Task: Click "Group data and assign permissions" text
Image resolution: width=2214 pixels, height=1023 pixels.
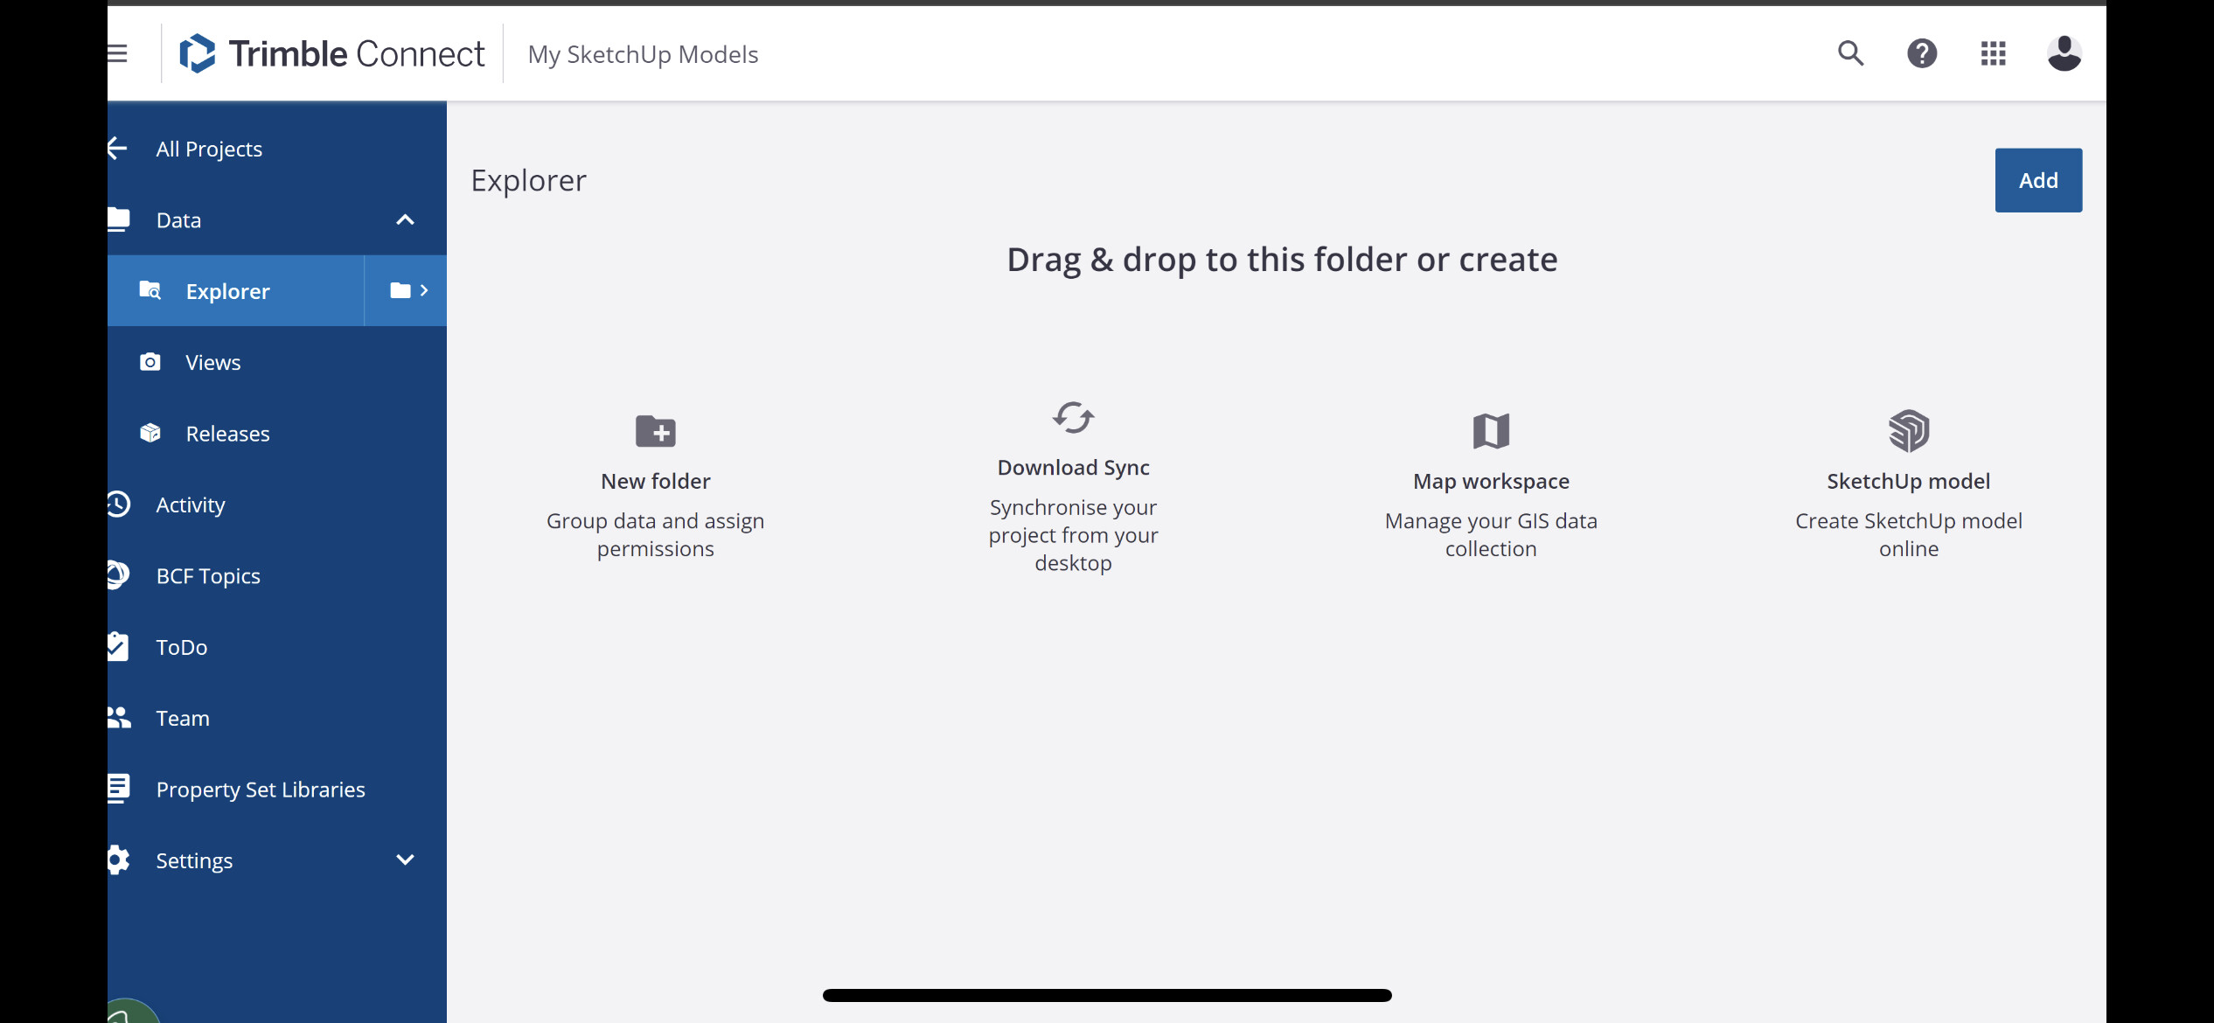Action: 656,534
